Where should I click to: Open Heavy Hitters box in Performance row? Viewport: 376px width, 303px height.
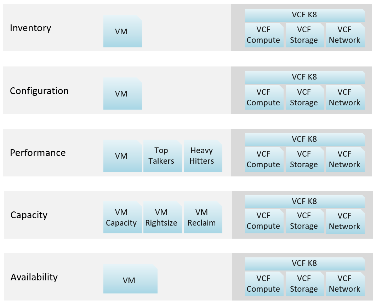tap(203, 156)
